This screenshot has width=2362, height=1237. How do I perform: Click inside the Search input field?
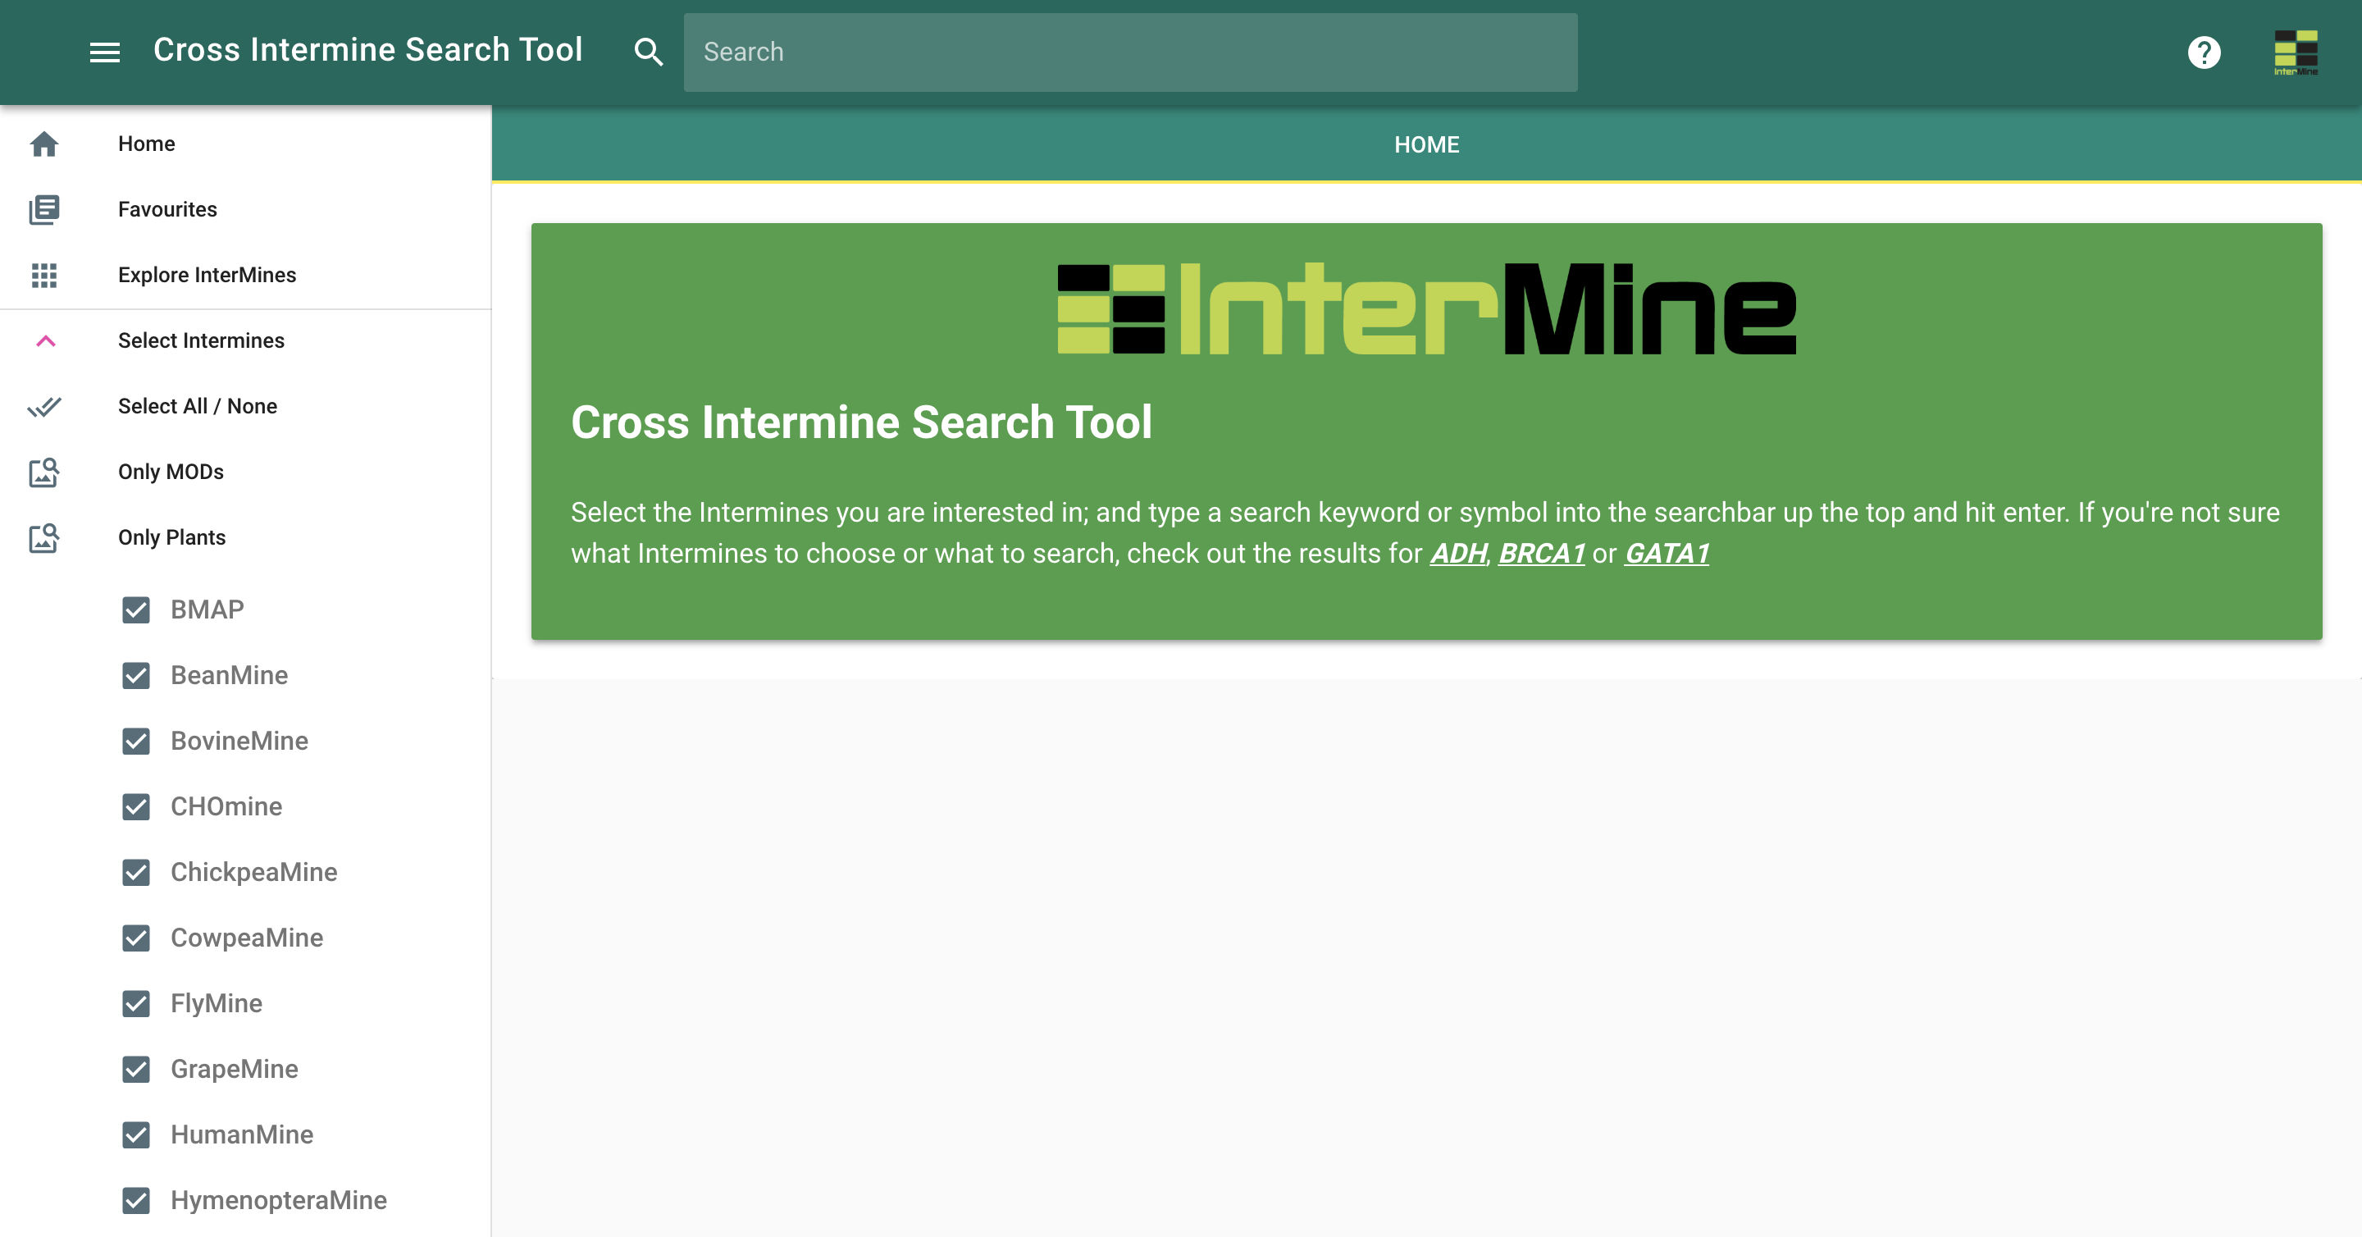coord(1128,52)
